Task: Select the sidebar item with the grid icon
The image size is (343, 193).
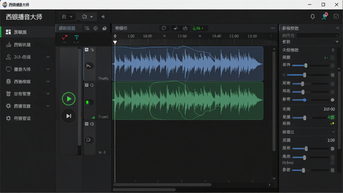Action: tap(28, 32)
